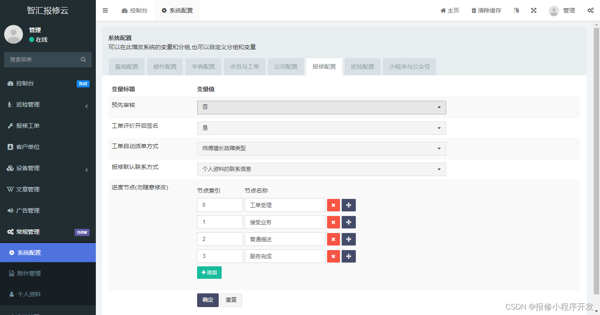This screenshot has height=315, width=600.
Task: Click the page vertical scrollbar
Action: pyautogui.click(x=596, y=160)
